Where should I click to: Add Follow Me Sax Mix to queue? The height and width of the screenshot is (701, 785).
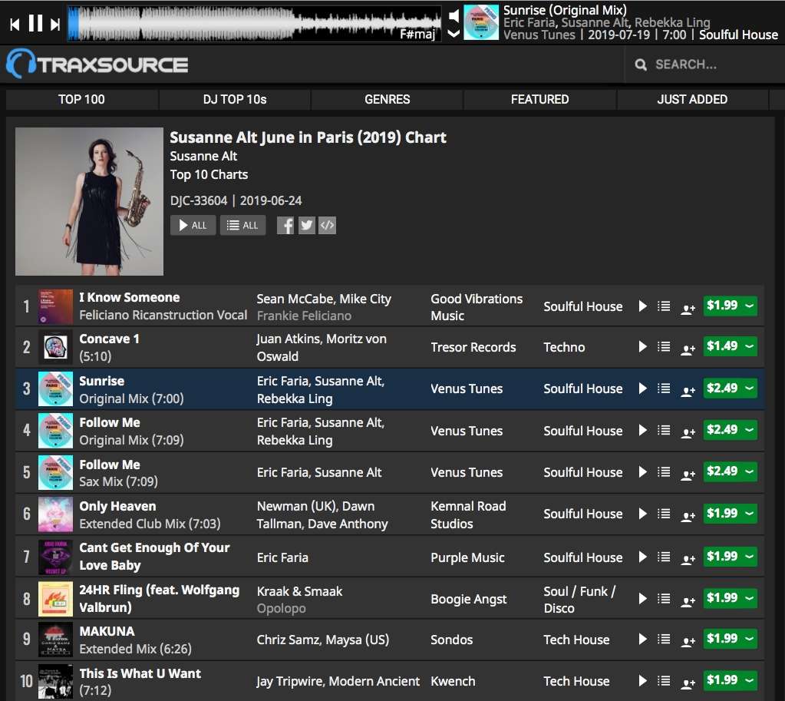664,472
